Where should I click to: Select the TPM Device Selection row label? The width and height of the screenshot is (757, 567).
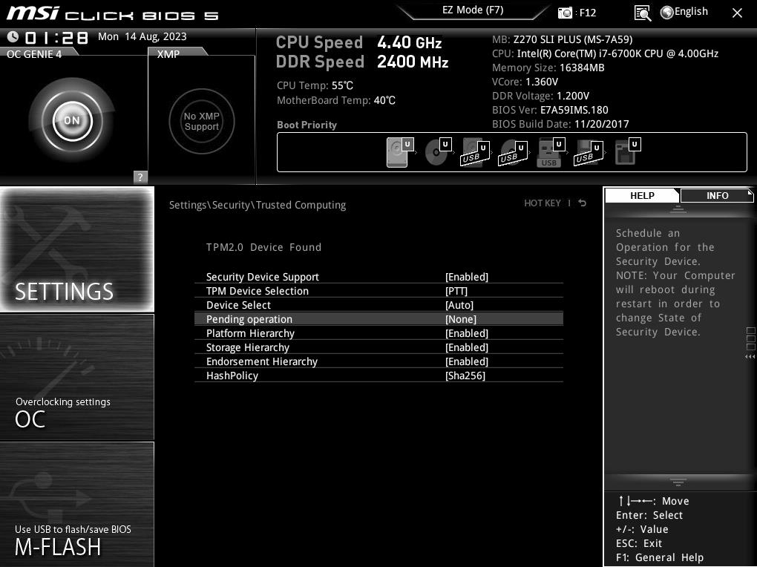click(257, 291)
